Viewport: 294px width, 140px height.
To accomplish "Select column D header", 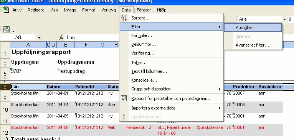I will point(53,45).
